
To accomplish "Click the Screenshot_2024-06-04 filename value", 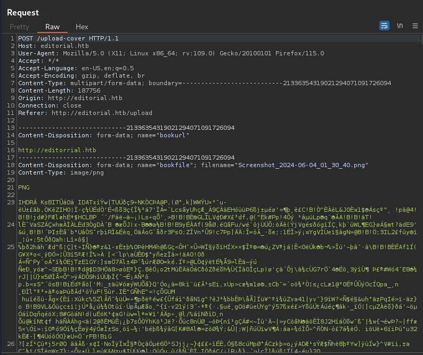I will pyautogui.click(x=303, y=165).
